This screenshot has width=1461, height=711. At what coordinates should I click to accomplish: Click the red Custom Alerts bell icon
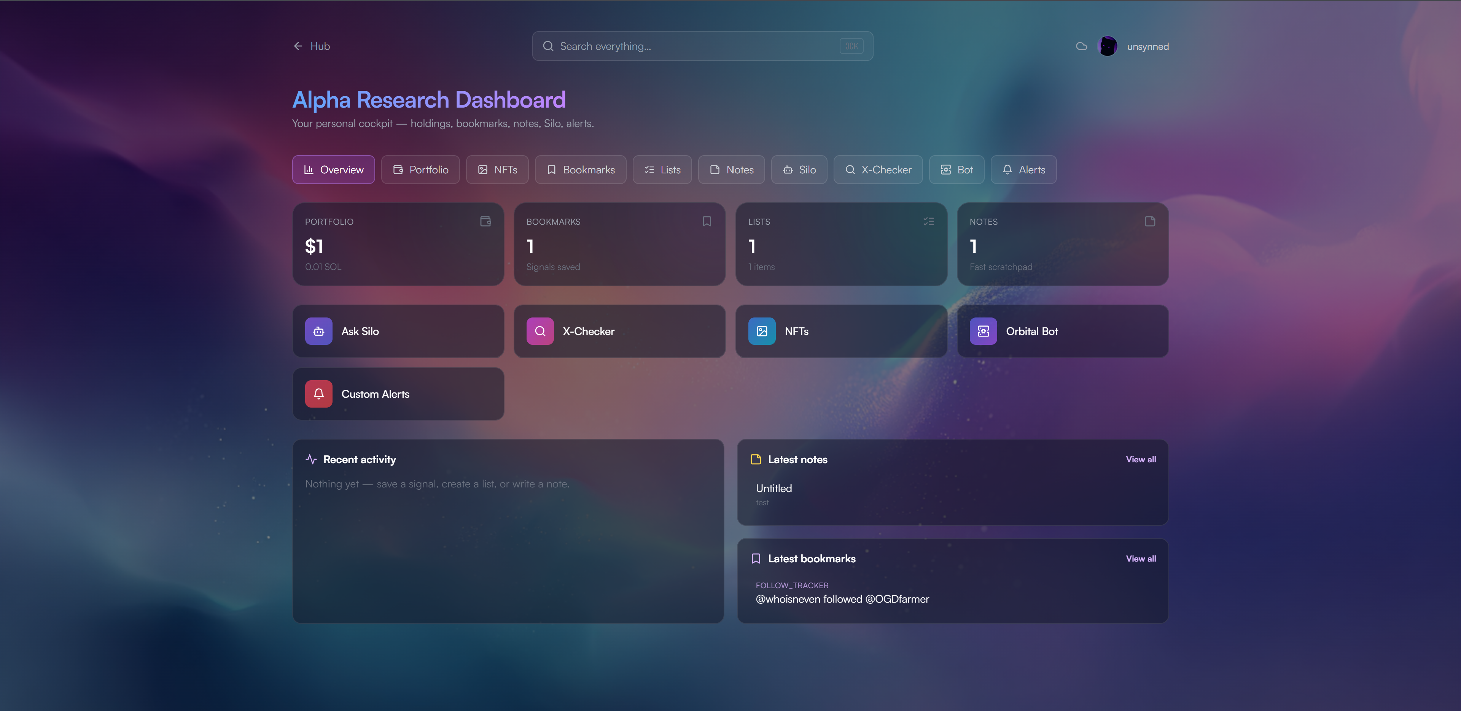pos(319,394)
